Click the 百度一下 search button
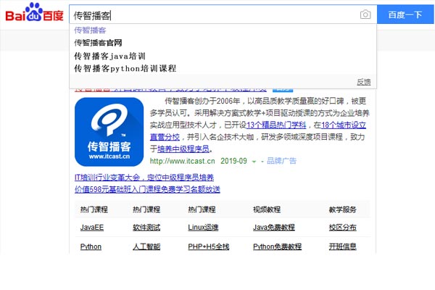The image size is (435, 290). click(405, 15)
